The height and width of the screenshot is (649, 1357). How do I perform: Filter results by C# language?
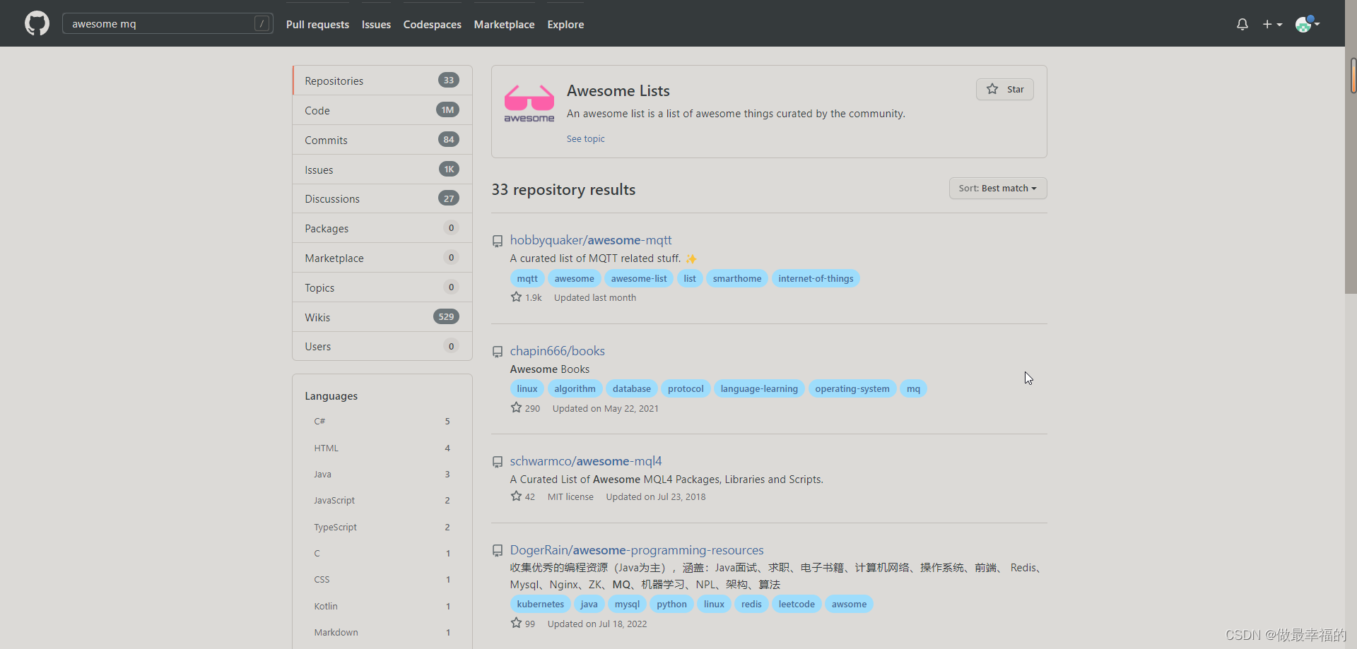click(382, 421)
